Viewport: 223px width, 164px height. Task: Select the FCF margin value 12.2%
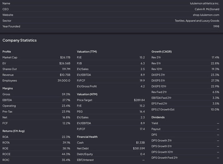(x=66, y=123)
